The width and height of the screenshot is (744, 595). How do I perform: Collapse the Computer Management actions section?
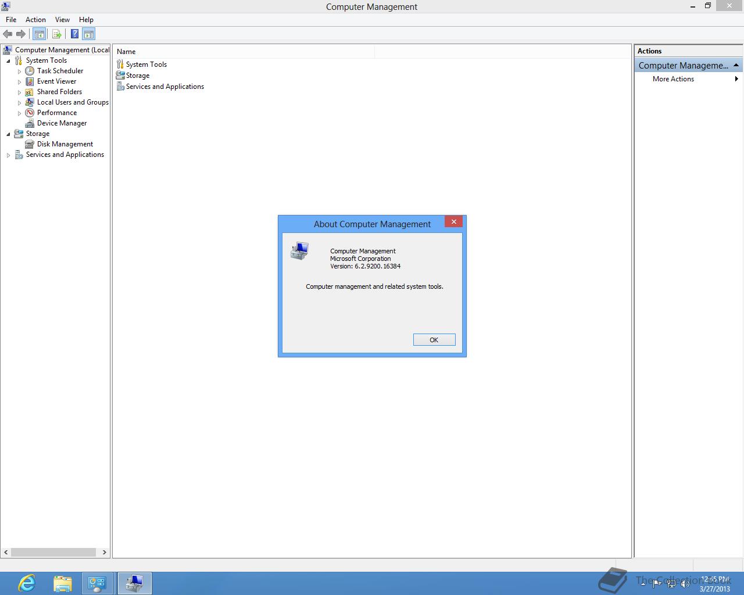736,65
